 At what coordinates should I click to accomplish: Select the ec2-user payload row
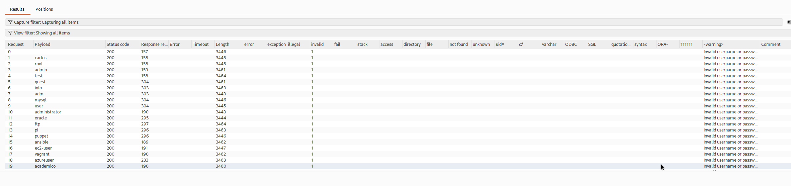pyautogui.click(x=398, y=148)
